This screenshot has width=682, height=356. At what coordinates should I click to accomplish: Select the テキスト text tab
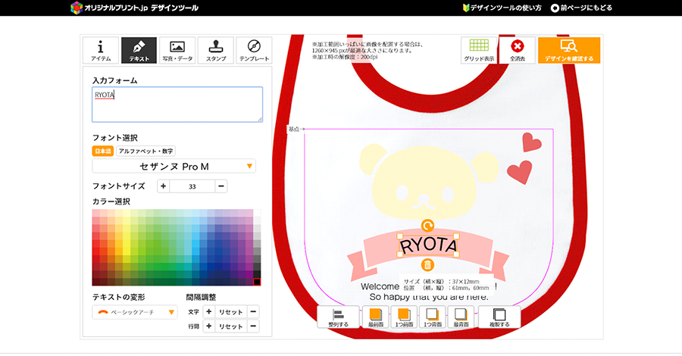139,51
